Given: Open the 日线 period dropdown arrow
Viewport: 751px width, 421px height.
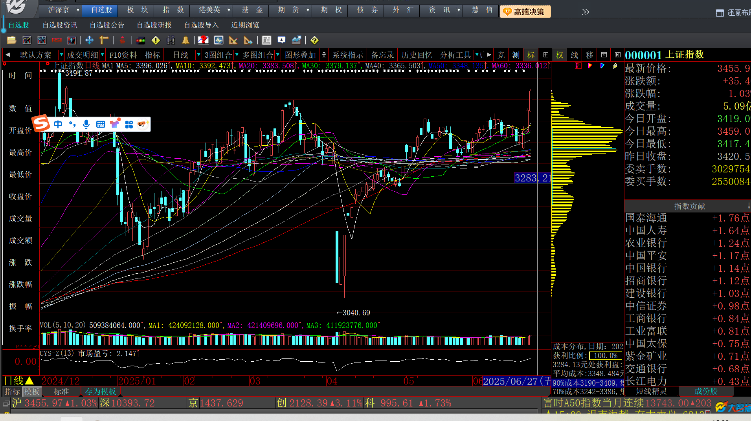Looking at the screenshot, I should pyautogui.click(x=198, y=55).
